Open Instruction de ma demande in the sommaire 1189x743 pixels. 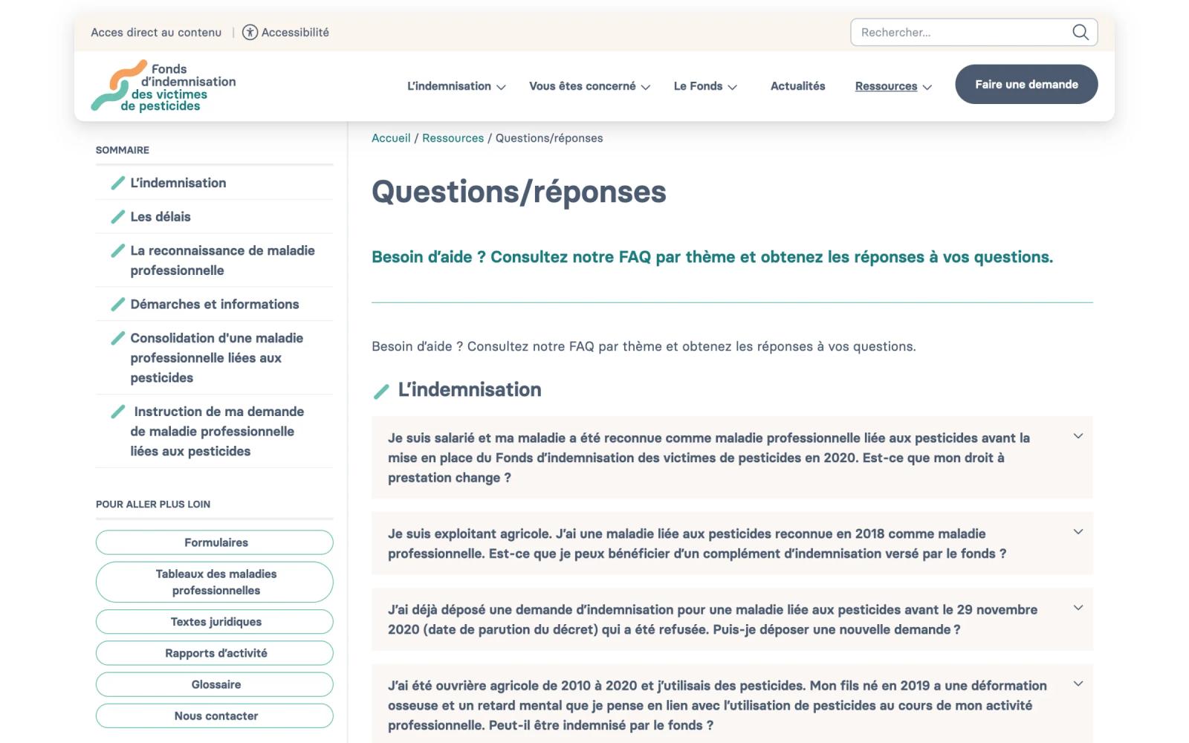pyautogui.click(x=217, y=431)
